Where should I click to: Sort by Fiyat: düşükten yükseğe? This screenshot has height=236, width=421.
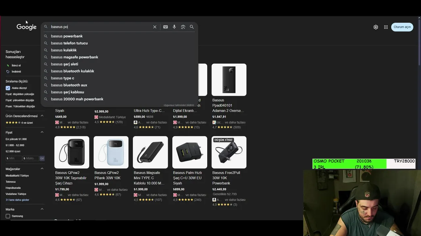click(x=20, y=94)
